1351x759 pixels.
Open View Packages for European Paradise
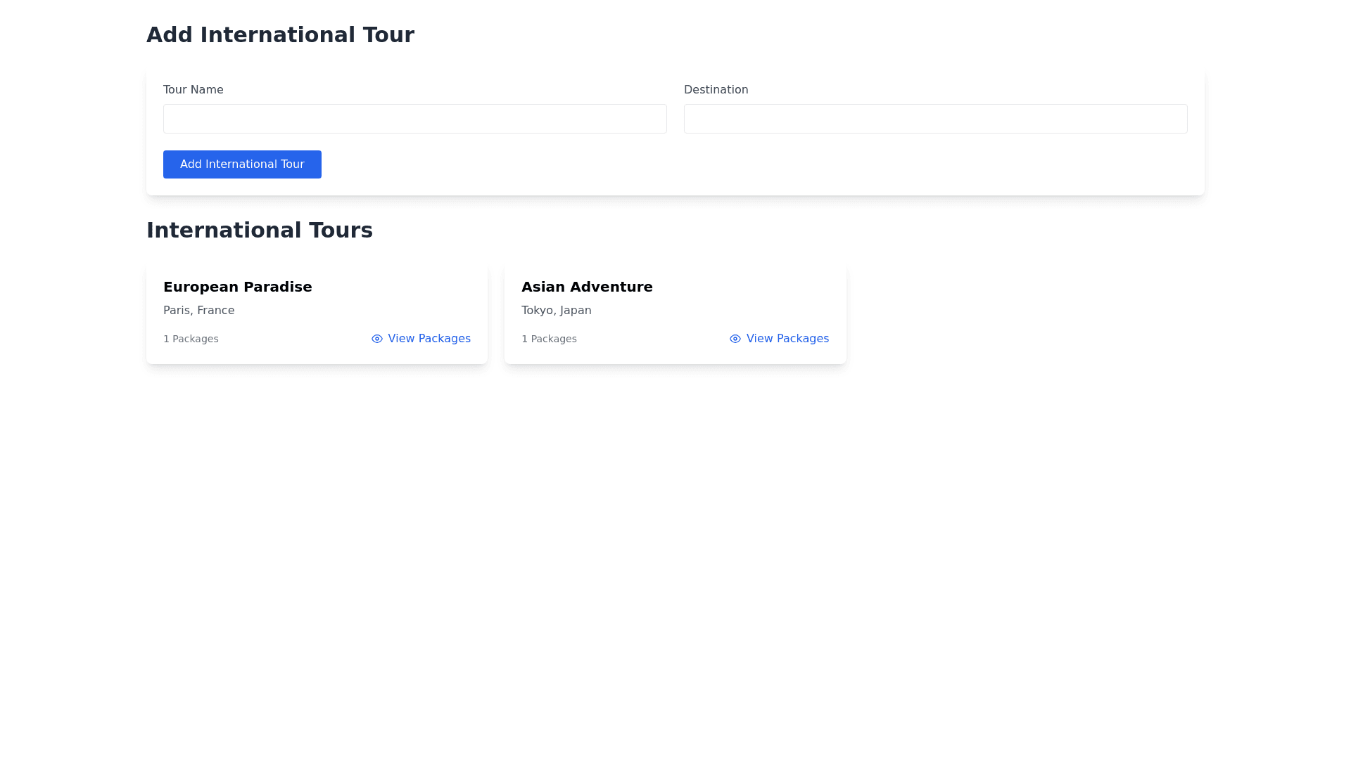[429, 339]
